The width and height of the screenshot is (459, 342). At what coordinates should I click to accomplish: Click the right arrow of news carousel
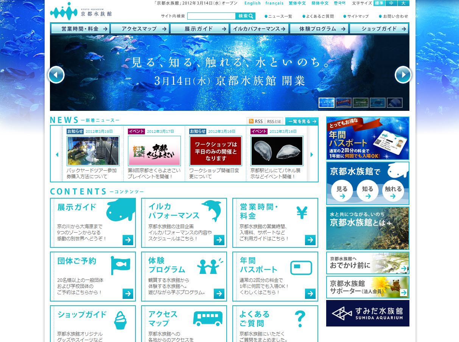click(312, 154)
